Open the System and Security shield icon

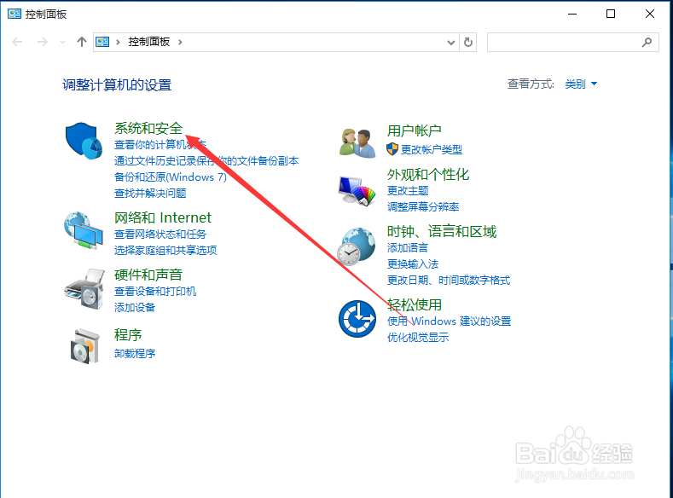coord(84,141)
